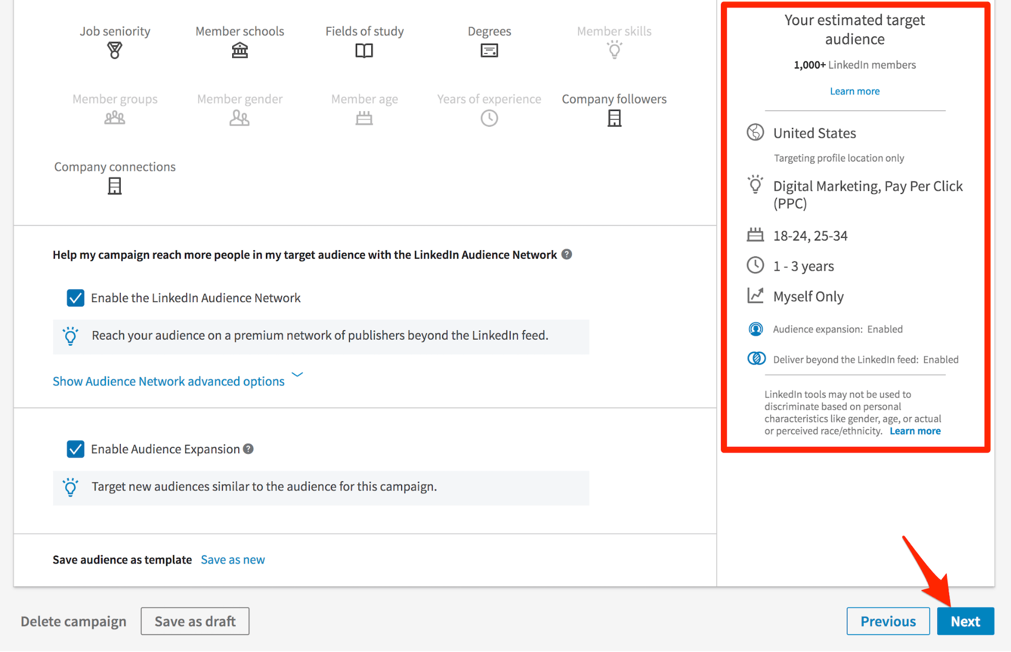This screenshot has width=1011, height=652.
Task: Go back with the Previous button
Action: (x=888, y=621)
